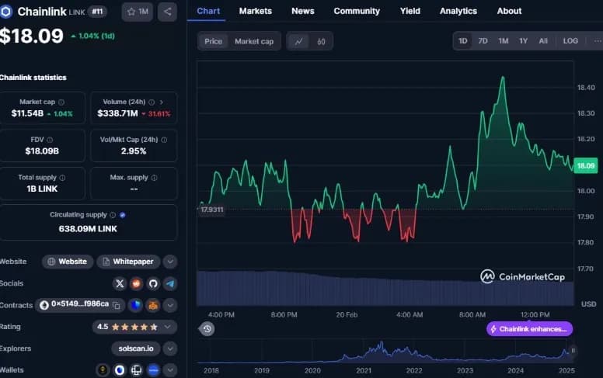603x378 pixels.
Task: Expand the Explorers dropdown chevron
Action: click(x=169, y=349)
